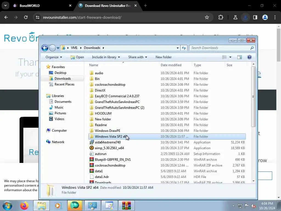Sort by Name column header
Image resolution: width=281 pixels, height=211 pixels.
coord(123,65)
